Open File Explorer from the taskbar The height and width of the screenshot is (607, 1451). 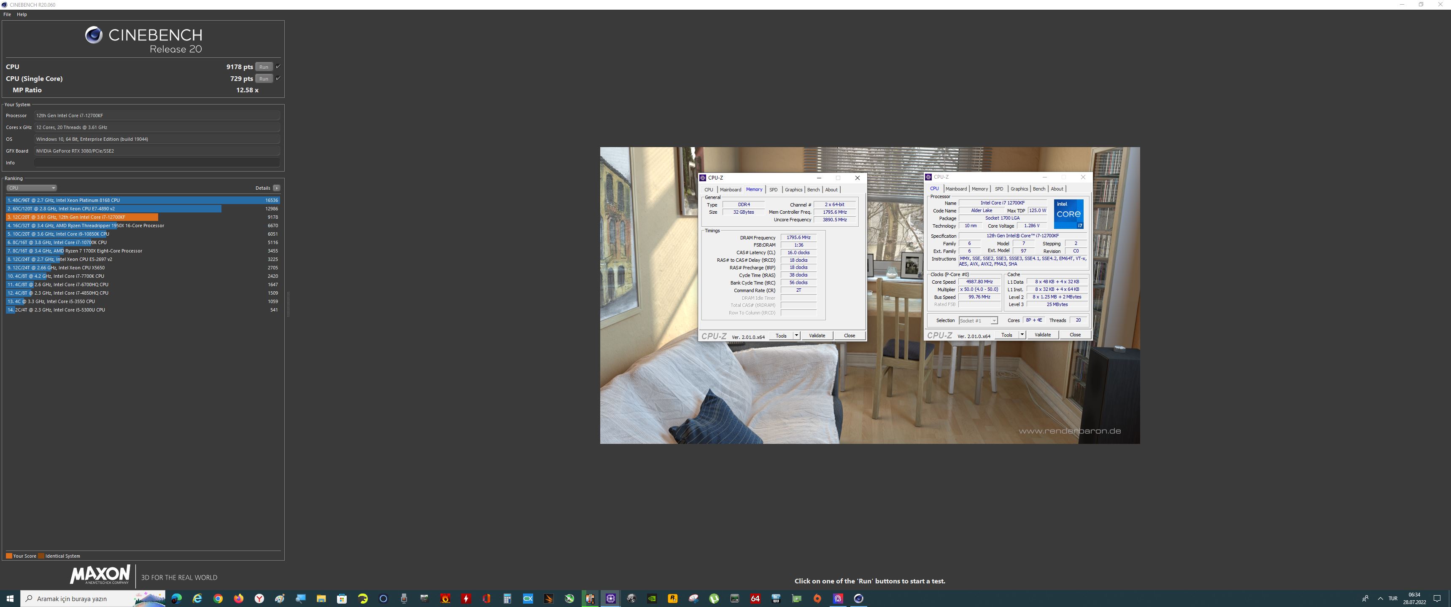coord(321,599)
